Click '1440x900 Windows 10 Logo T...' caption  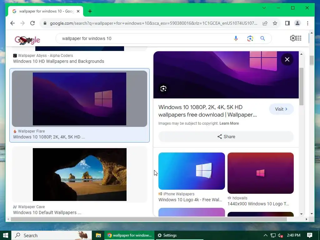click(258, 204)
